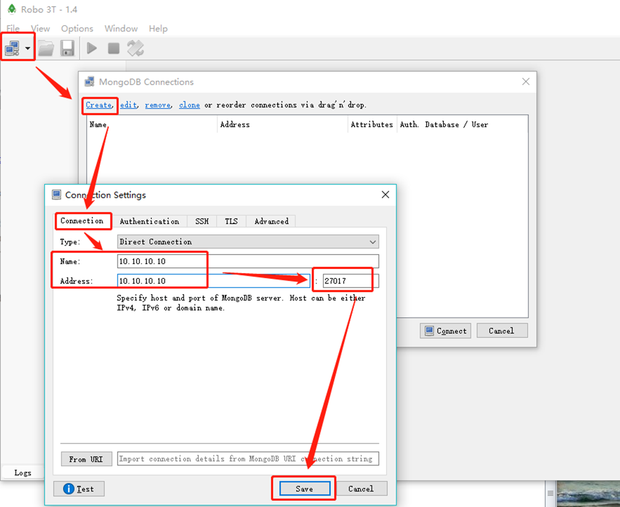Open the Type Direct Connection dropdown

click(248, 241)
